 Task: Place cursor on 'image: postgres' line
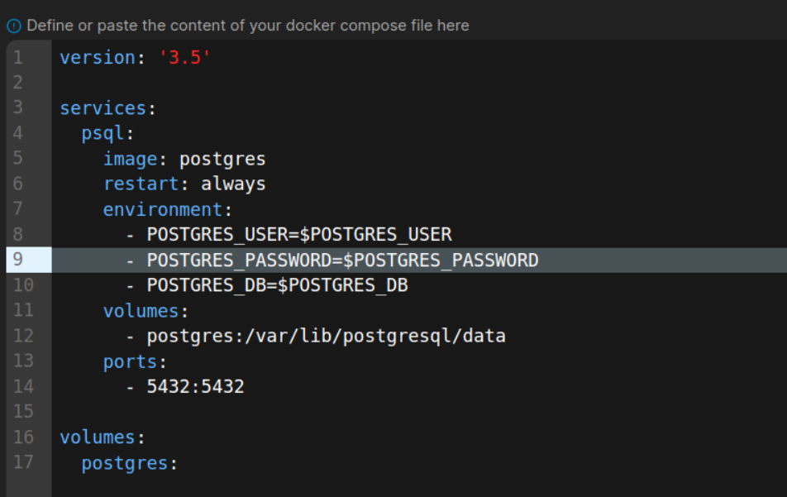[184, 159]
